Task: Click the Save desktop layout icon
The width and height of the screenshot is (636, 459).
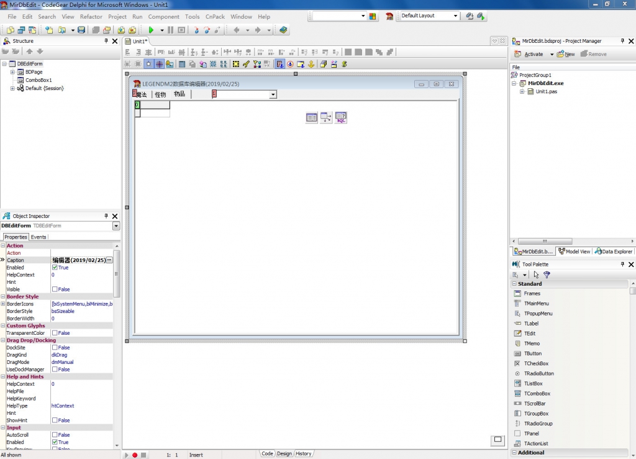Action: 470,16
